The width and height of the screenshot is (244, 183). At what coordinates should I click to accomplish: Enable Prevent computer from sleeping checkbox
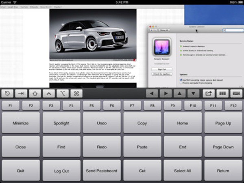click(181, 83)
